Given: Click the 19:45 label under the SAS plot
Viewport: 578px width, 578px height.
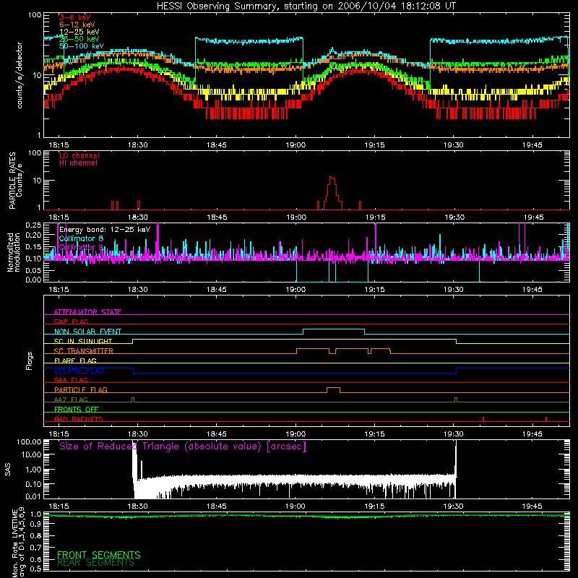Looking at the screenshot, I should (x=532, y=506).
